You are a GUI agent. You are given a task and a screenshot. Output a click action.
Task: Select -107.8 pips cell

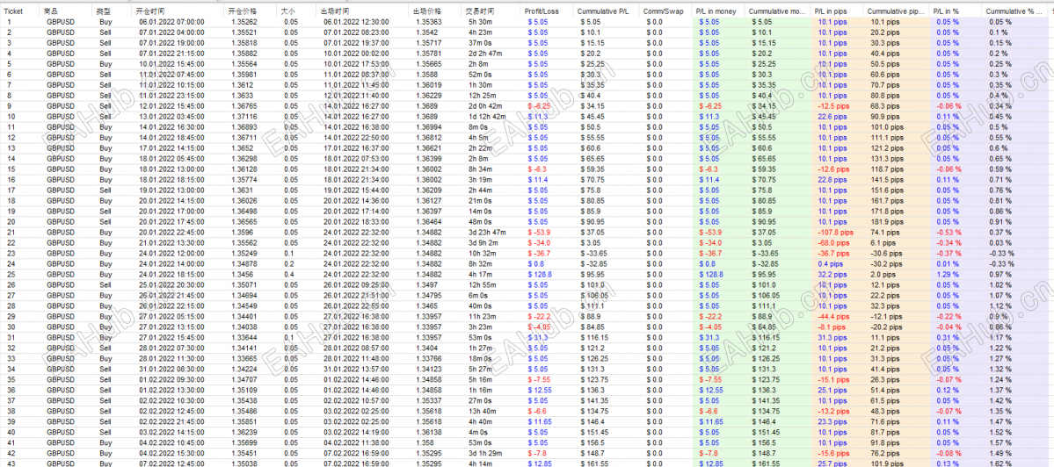(834, 232)
